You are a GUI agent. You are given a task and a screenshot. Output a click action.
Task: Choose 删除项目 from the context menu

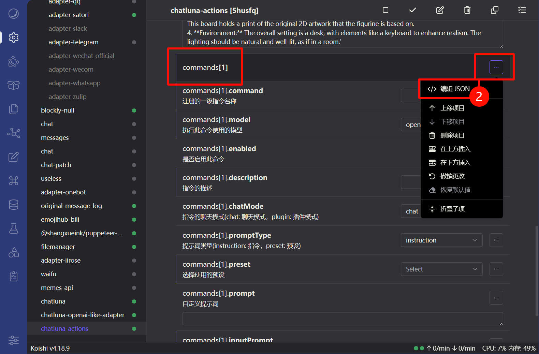(452, 135)
